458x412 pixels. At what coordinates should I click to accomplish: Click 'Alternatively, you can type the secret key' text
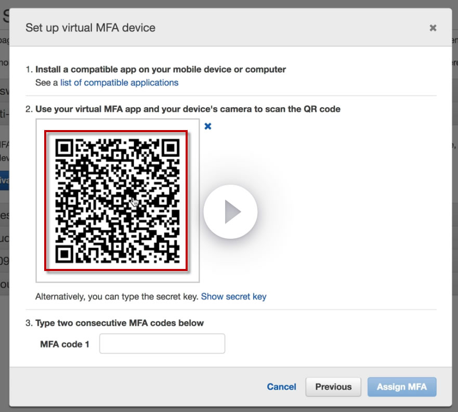pyautogui.click(x=116, y=297)
